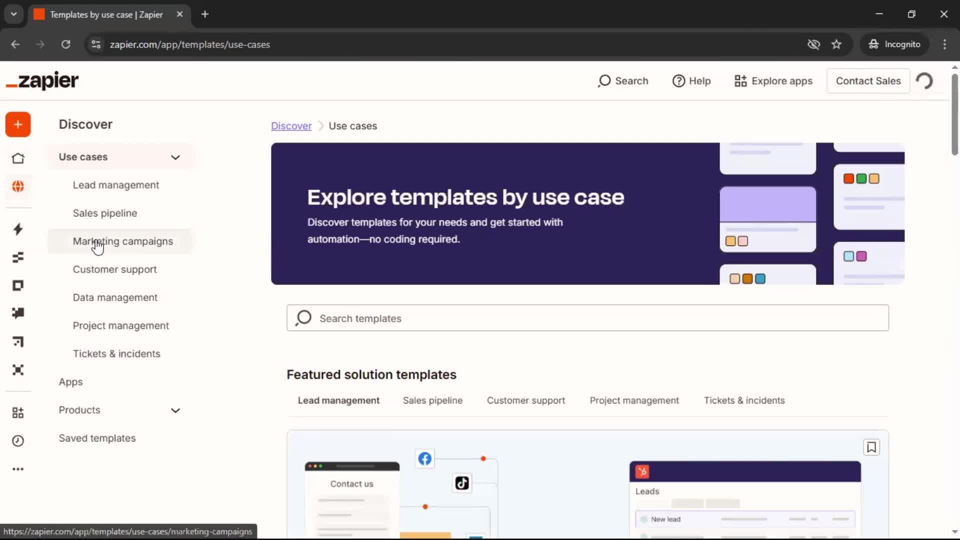The image size is (960, 540).
Task: Open the Search magnifier in the top bar
Action: tap(622, 80)
